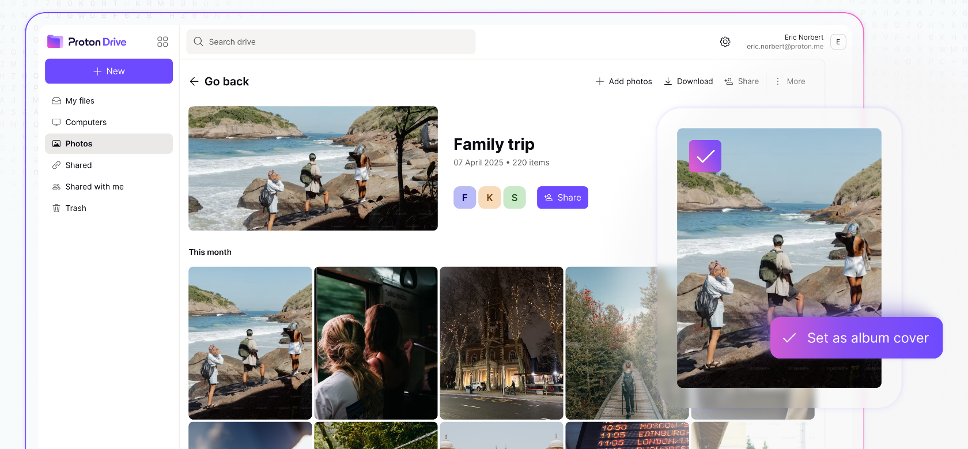
Task: Open the train window photo thumbnail
Action: click(x=376, y=342)
